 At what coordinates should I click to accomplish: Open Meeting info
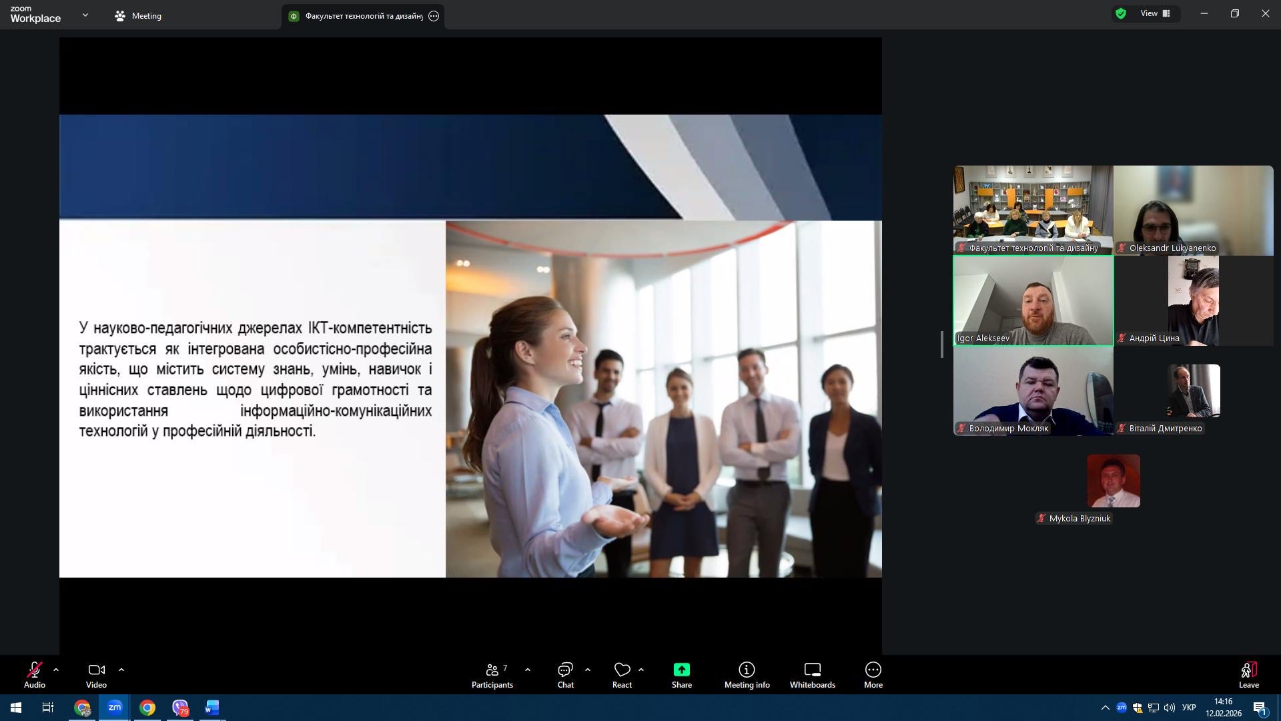pyautogui.click(x=747, y=675)
